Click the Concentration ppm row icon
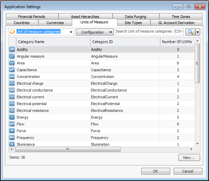Viewport: 209px width, 181px height. 12,77
